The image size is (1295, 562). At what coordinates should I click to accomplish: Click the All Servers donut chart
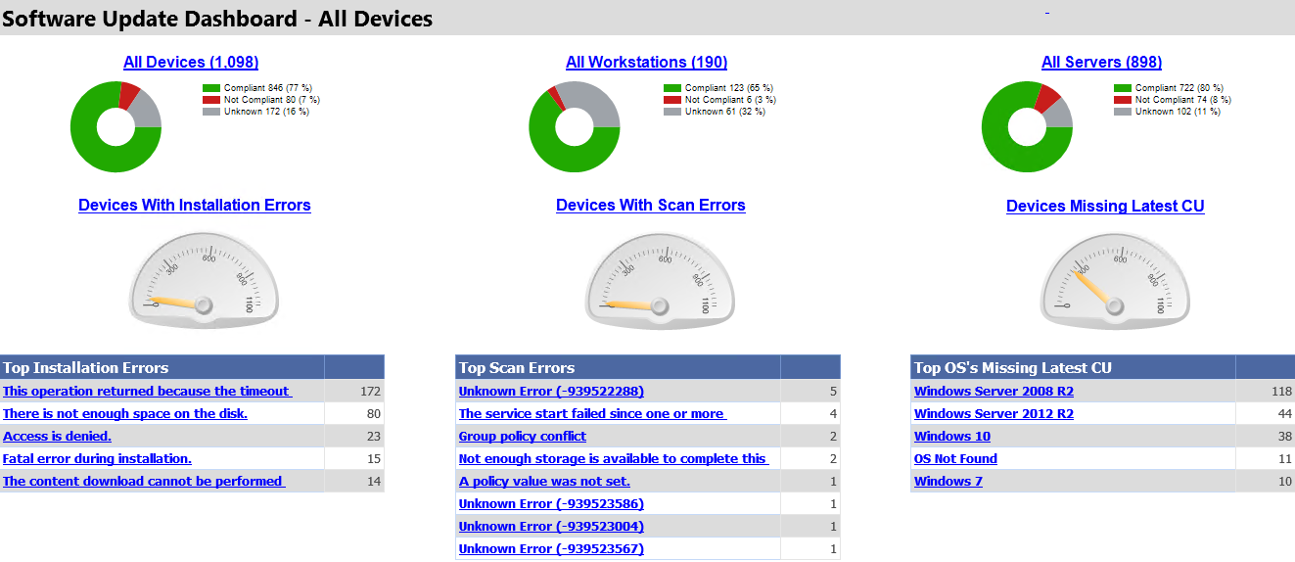coord(1027,127)
